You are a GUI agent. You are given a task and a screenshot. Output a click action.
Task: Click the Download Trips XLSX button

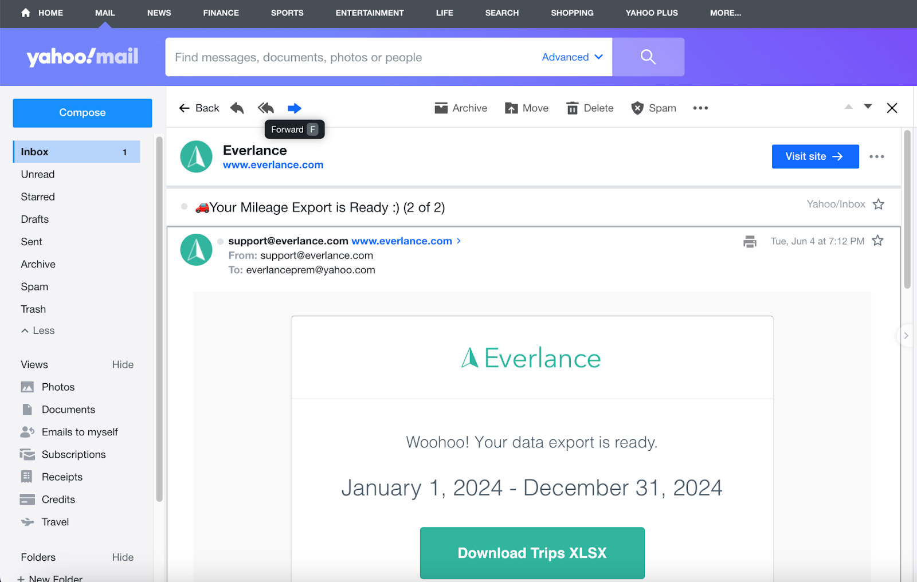coord(532,553)
